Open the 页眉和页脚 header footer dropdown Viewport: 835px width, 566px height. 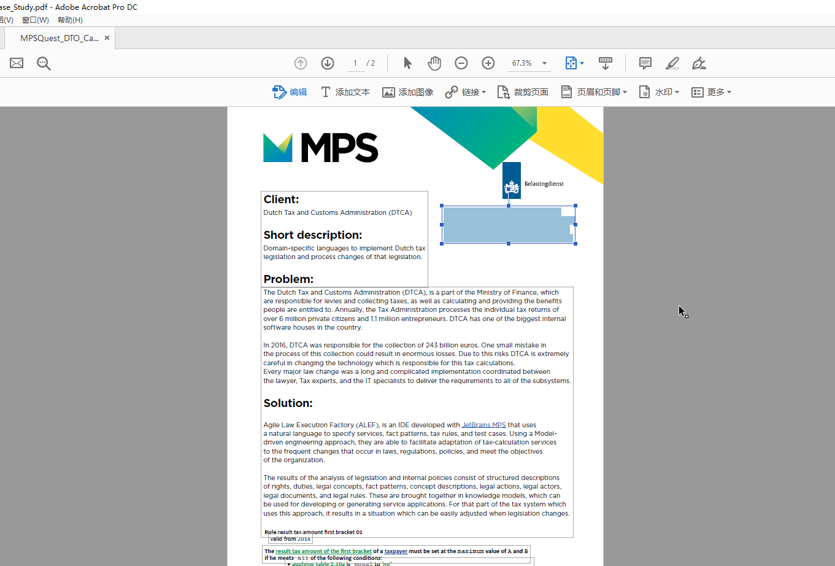[594, 92]
